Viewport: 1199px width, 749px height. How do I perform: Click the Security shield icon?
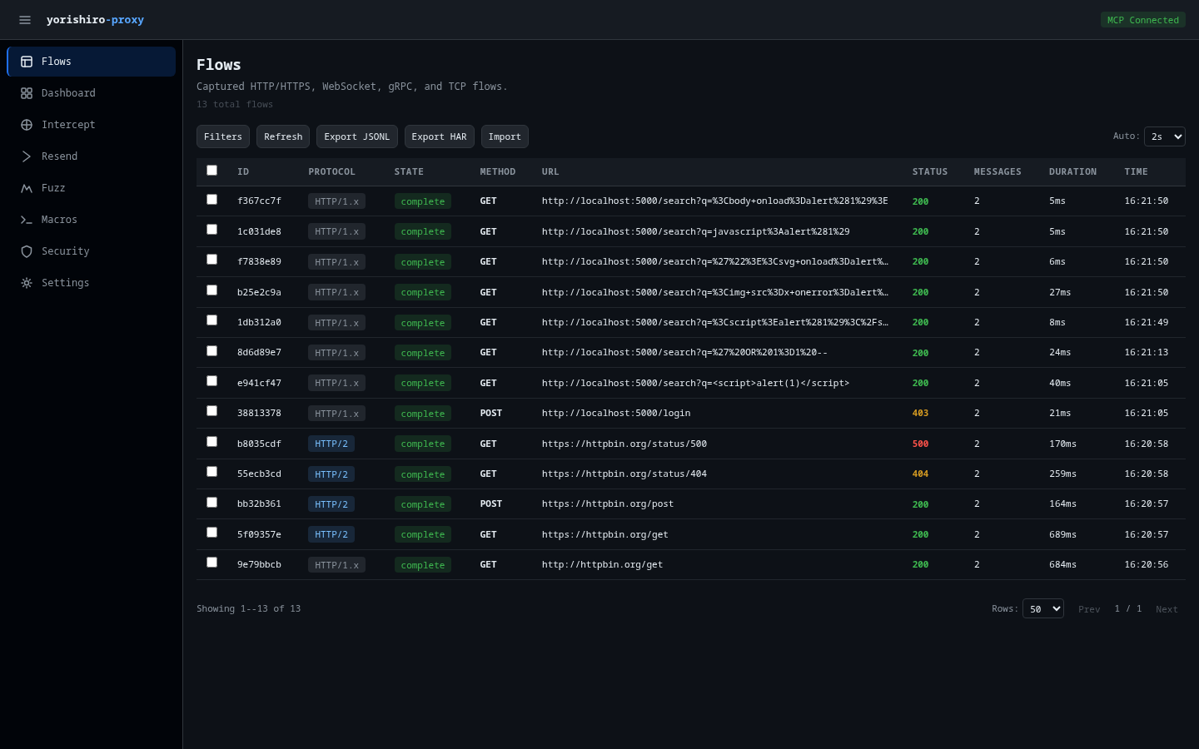27,251
